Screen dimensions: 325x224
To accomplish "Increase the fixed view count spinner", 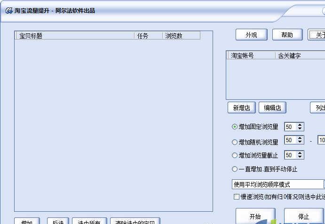I will tap(300, 125).
